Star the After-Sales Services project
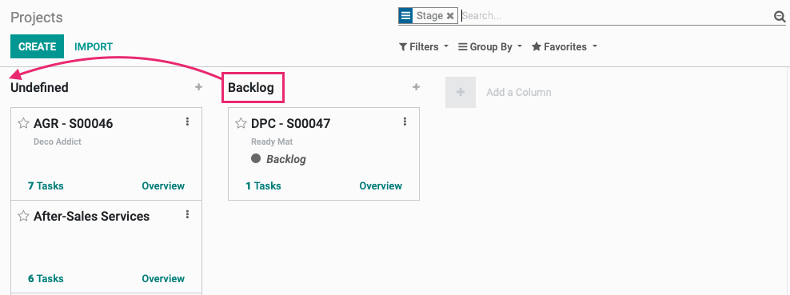The image size is (790, 295). pyautogui.click(x=23, y=216)
